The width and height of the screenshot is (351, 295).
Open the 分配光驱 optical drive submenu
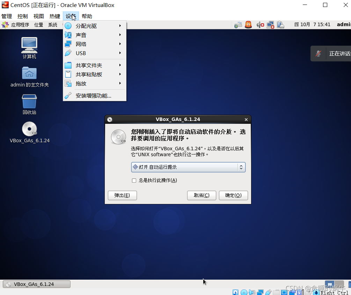pos(94,26)
